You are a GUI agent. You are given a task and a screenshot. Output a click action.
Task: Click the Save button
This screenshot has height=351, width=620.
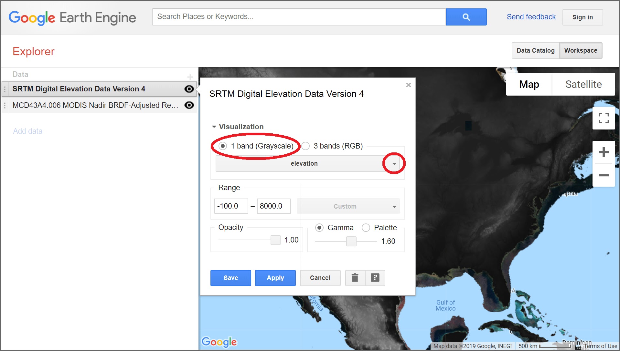click(x=231, y=278)
